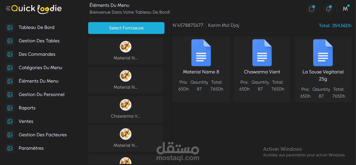Open Paramètres settings page
Viewport: 356px width, 165px height.
31,148
